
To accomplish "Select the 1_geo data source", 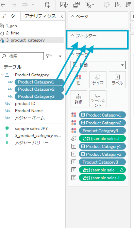I will 12,26.
